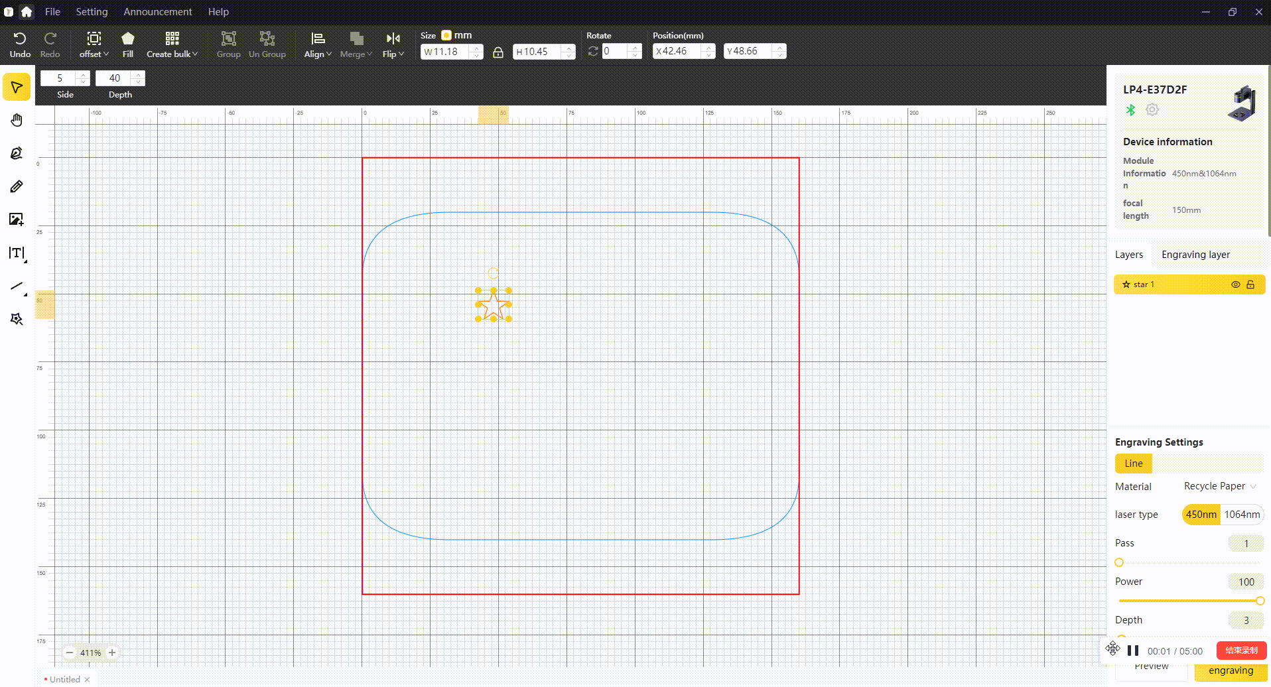Click the Undo icon
Viewport: 1271px width, 687px height.
pyautogui.click(x=20, y=38)
